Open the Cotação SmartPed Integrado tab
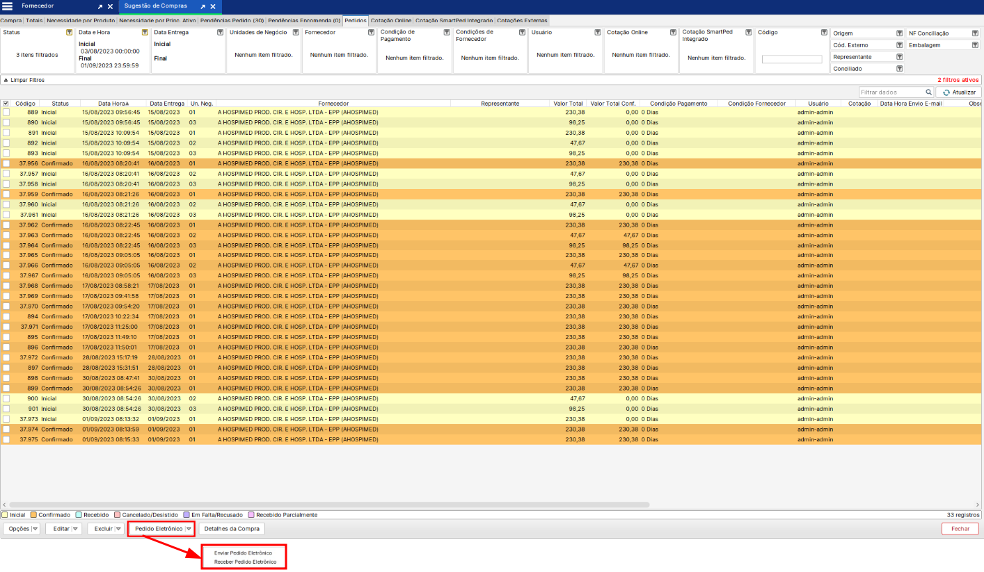This screenshot has width=984, height=572. (x=454, y=21)
